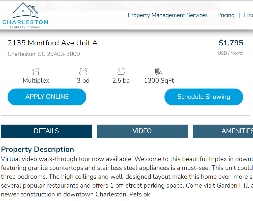
Task: Click the Schedule Showing button
Action: point(204,97)
